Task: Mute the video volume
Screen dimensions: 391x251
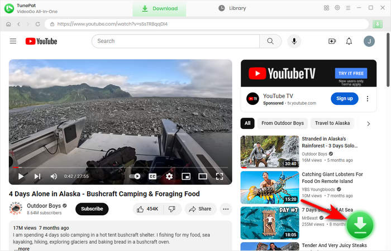Action: [x=54, y=176]
